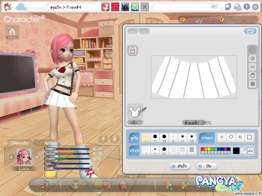The image size is (262, 196).
Task: Select the horizontal lines pen pattern
Action: (192, 150)
